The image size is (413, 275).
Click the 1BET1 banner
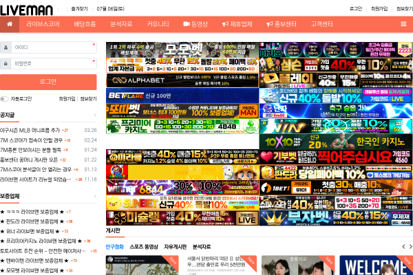click(336, 188)
